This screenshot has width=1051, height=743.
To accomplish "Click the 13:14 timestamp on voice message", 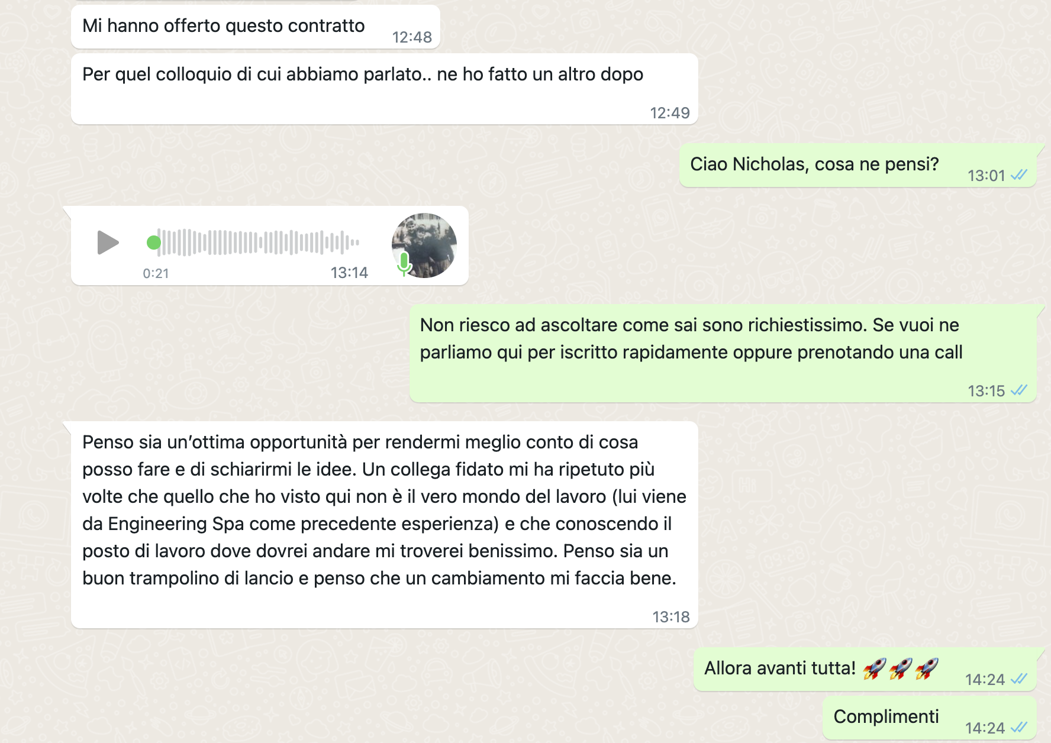I will [349, 273].
